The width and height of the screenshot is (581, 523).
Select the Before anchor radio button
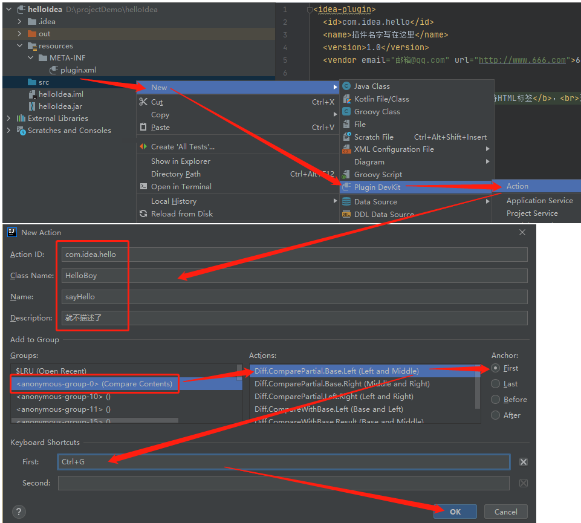[x=495, y=399]
